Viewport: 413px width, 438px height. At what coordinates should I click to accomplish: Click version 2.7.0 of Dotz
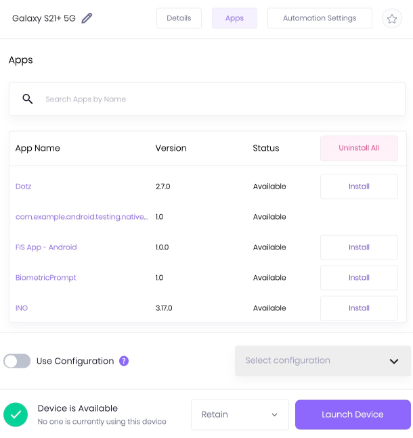point(163,187)
